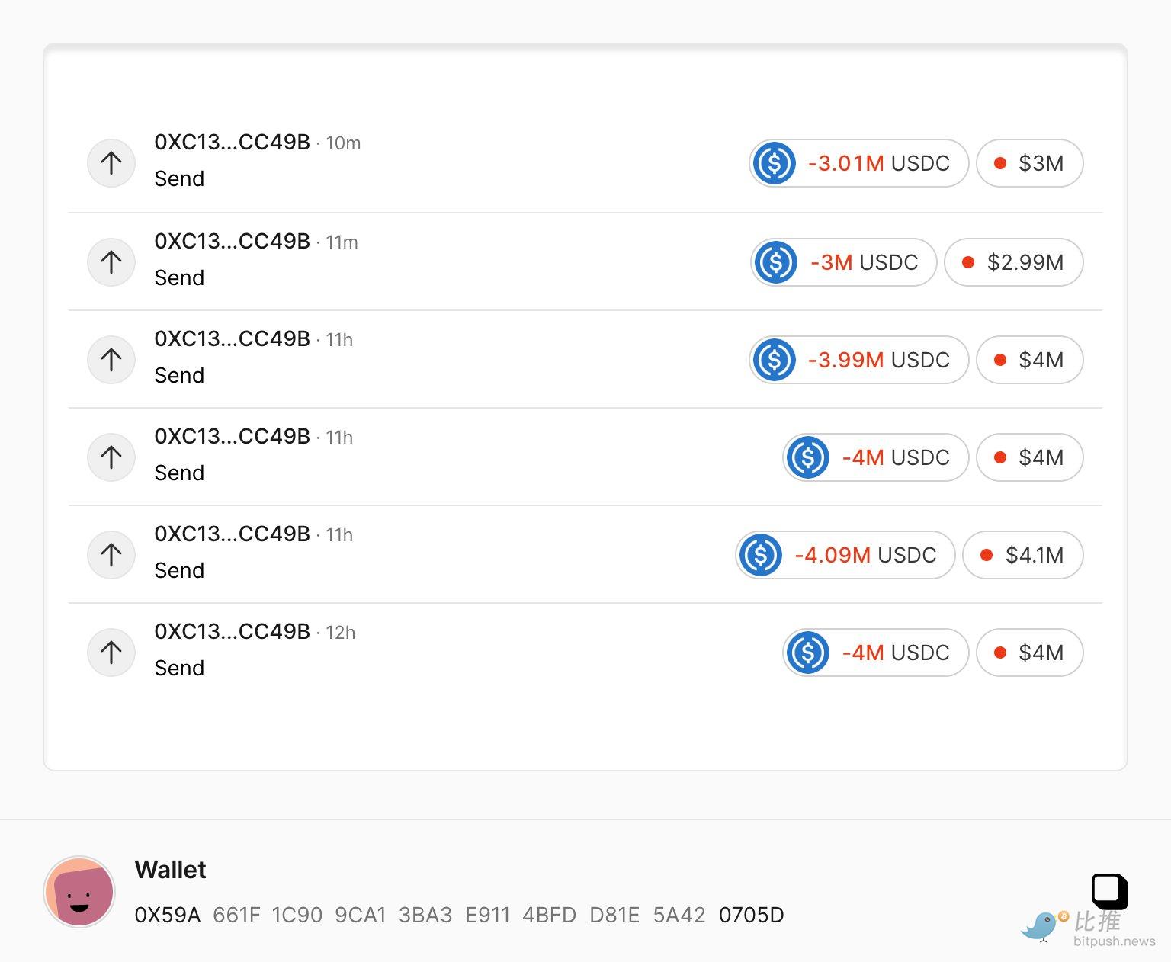Click the -4M USDC pill in 12h row

[x=875, y=653]
